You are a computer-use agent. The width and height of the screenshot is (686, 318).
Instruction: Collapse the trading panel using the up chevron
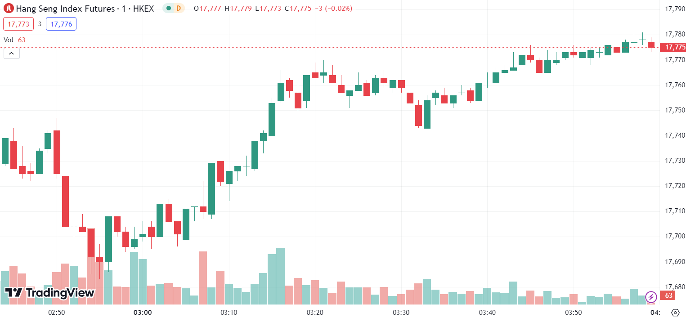11,53
